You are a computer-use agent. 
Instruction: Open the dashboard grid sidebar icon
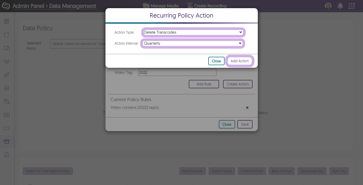(7, 21)
